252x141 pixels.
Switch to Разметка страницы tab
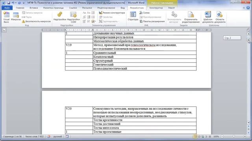point(54,8)
